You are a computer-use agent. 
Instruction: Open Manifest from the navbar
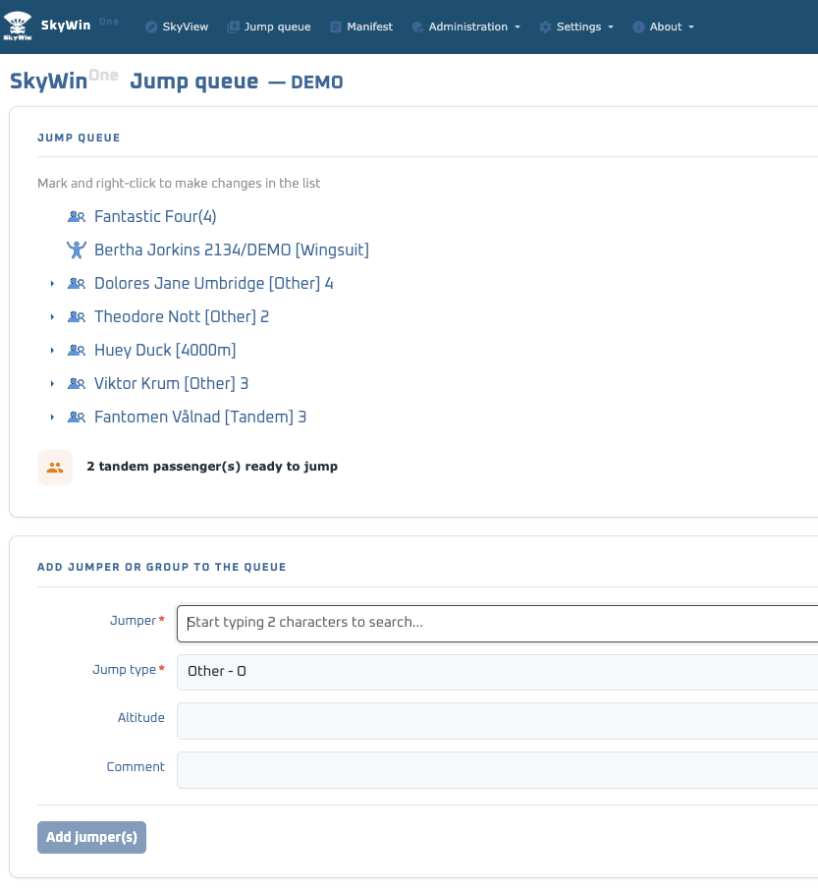point(361,28)
